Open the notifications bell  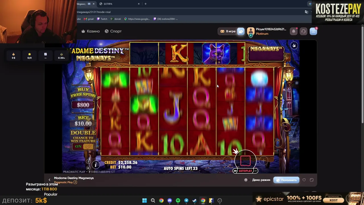click(x=294, y=31)
